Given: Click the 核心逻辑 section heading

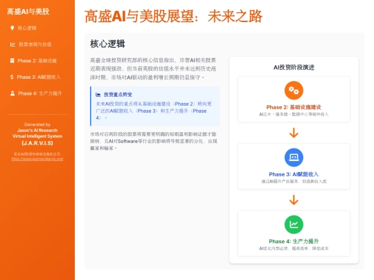Looking at the screenshot, I should click(x=107, y=44).
